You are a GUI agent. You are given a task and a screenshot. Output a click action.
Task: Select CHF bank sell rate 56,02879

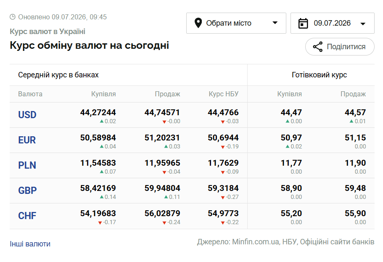[162, 213]
